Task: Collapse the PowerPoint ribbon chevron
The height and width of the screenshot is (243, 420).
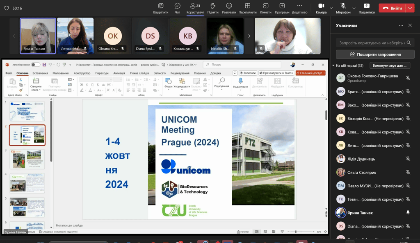Action: 322,95
